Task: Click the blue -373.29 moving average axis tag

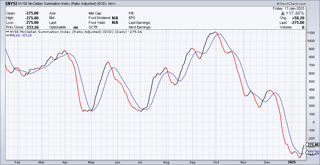Action: click(x=313, y=152)
